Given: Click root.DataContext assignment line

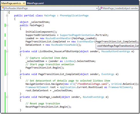Looking at the screenshot, I should point(49,90).
